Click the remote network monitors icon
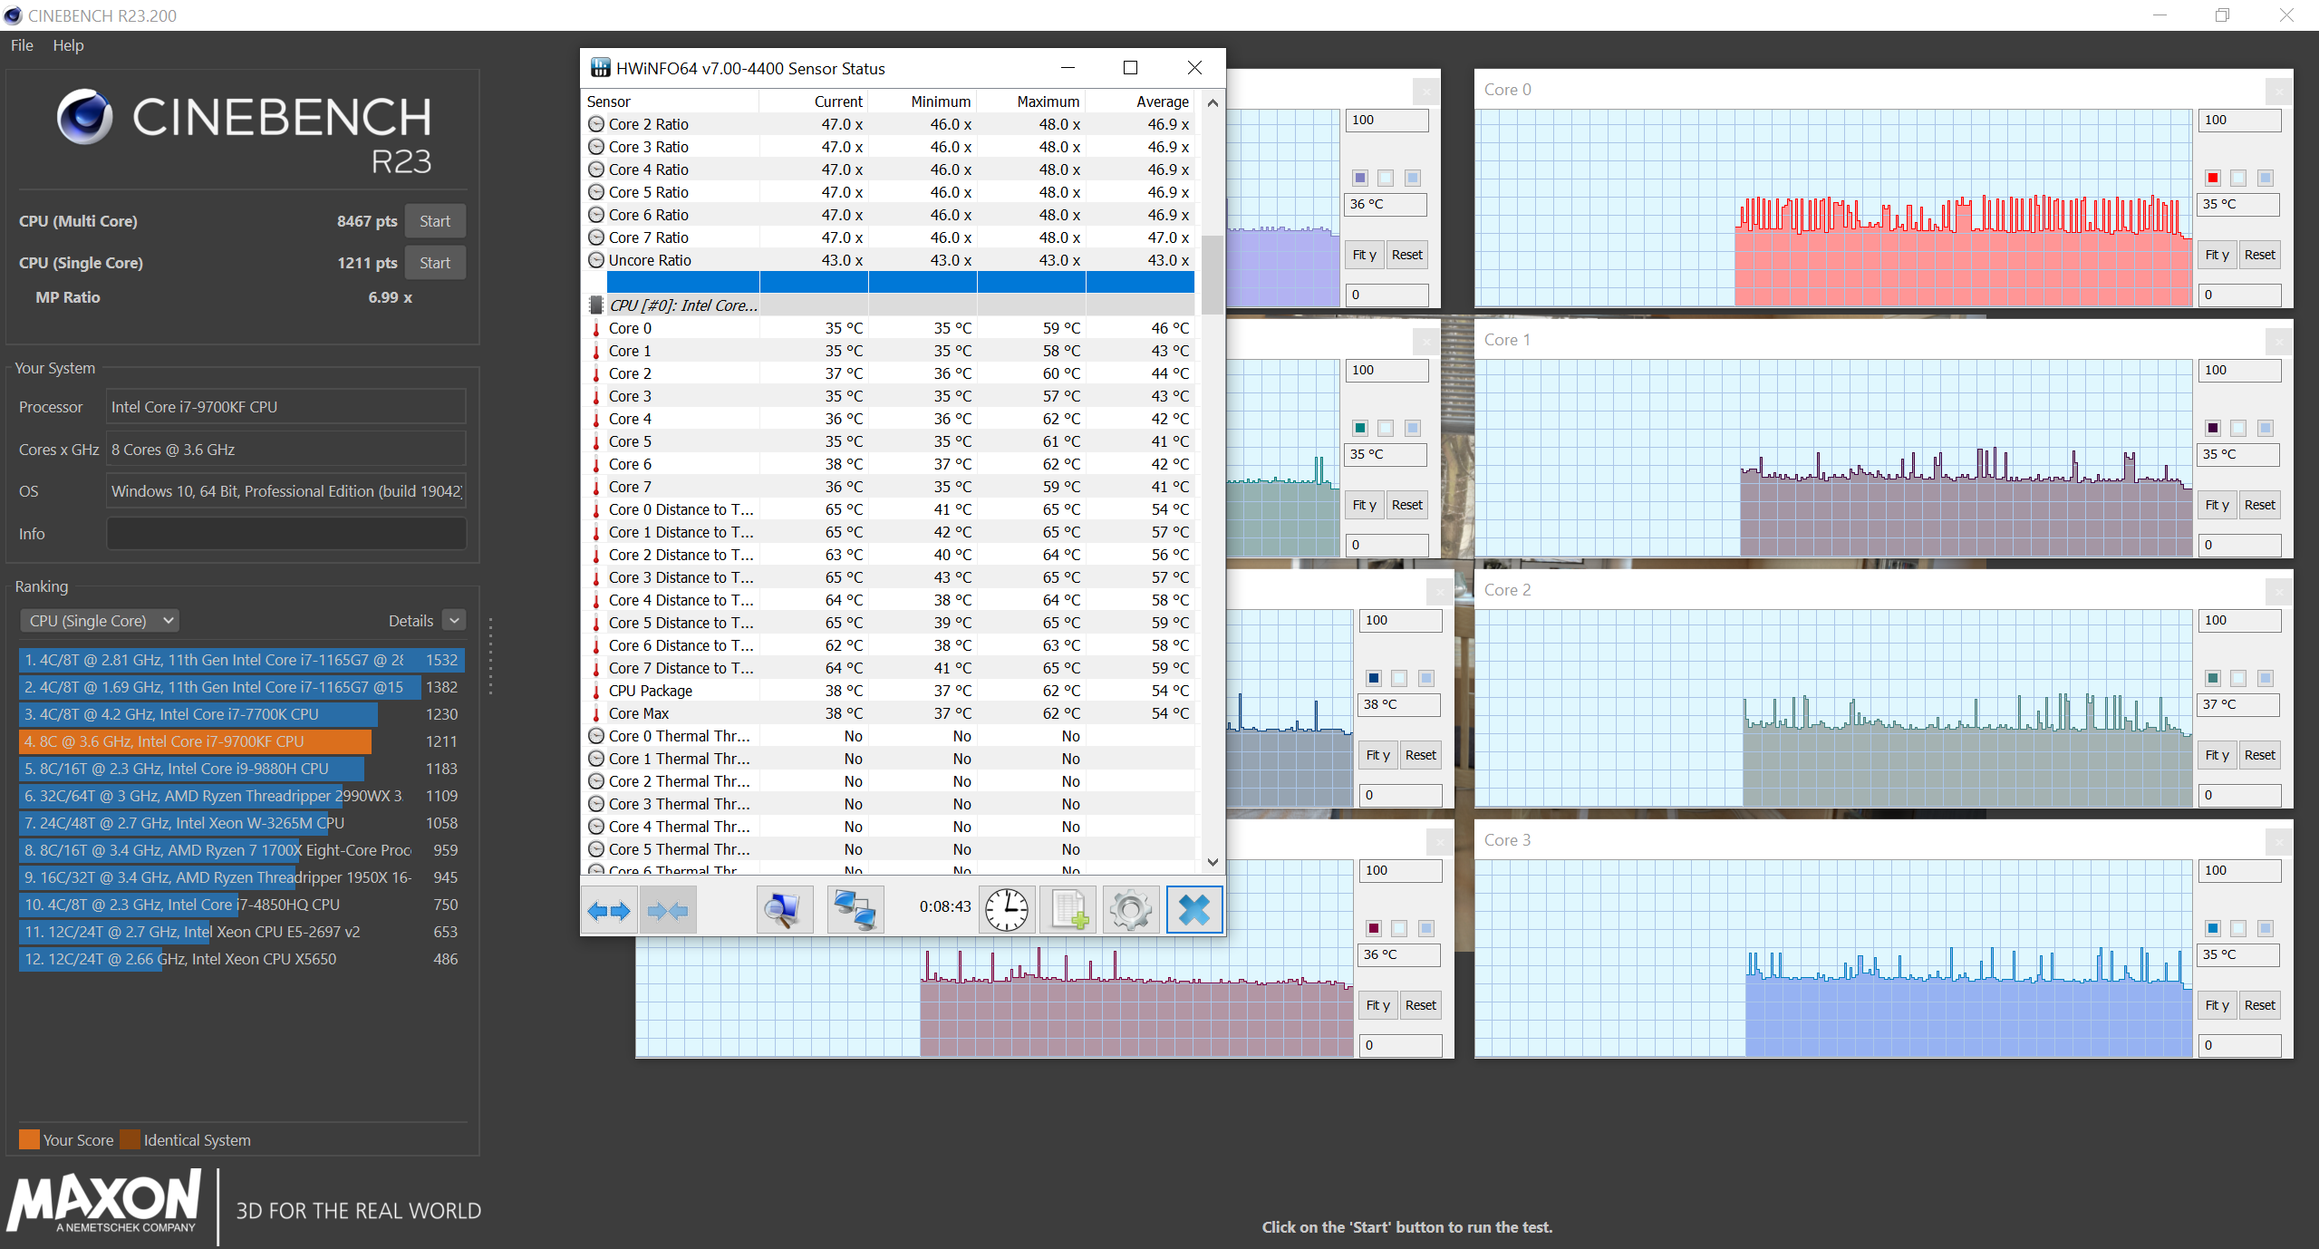The height and width of the screenshot is (1249, 2319). tap(855, 910)
